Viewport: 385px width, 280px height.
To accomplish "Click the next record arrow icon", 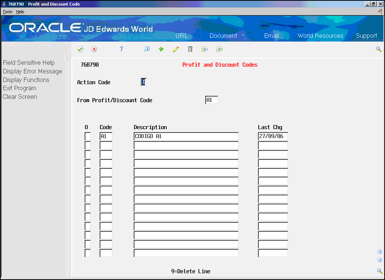I will 219,49.
